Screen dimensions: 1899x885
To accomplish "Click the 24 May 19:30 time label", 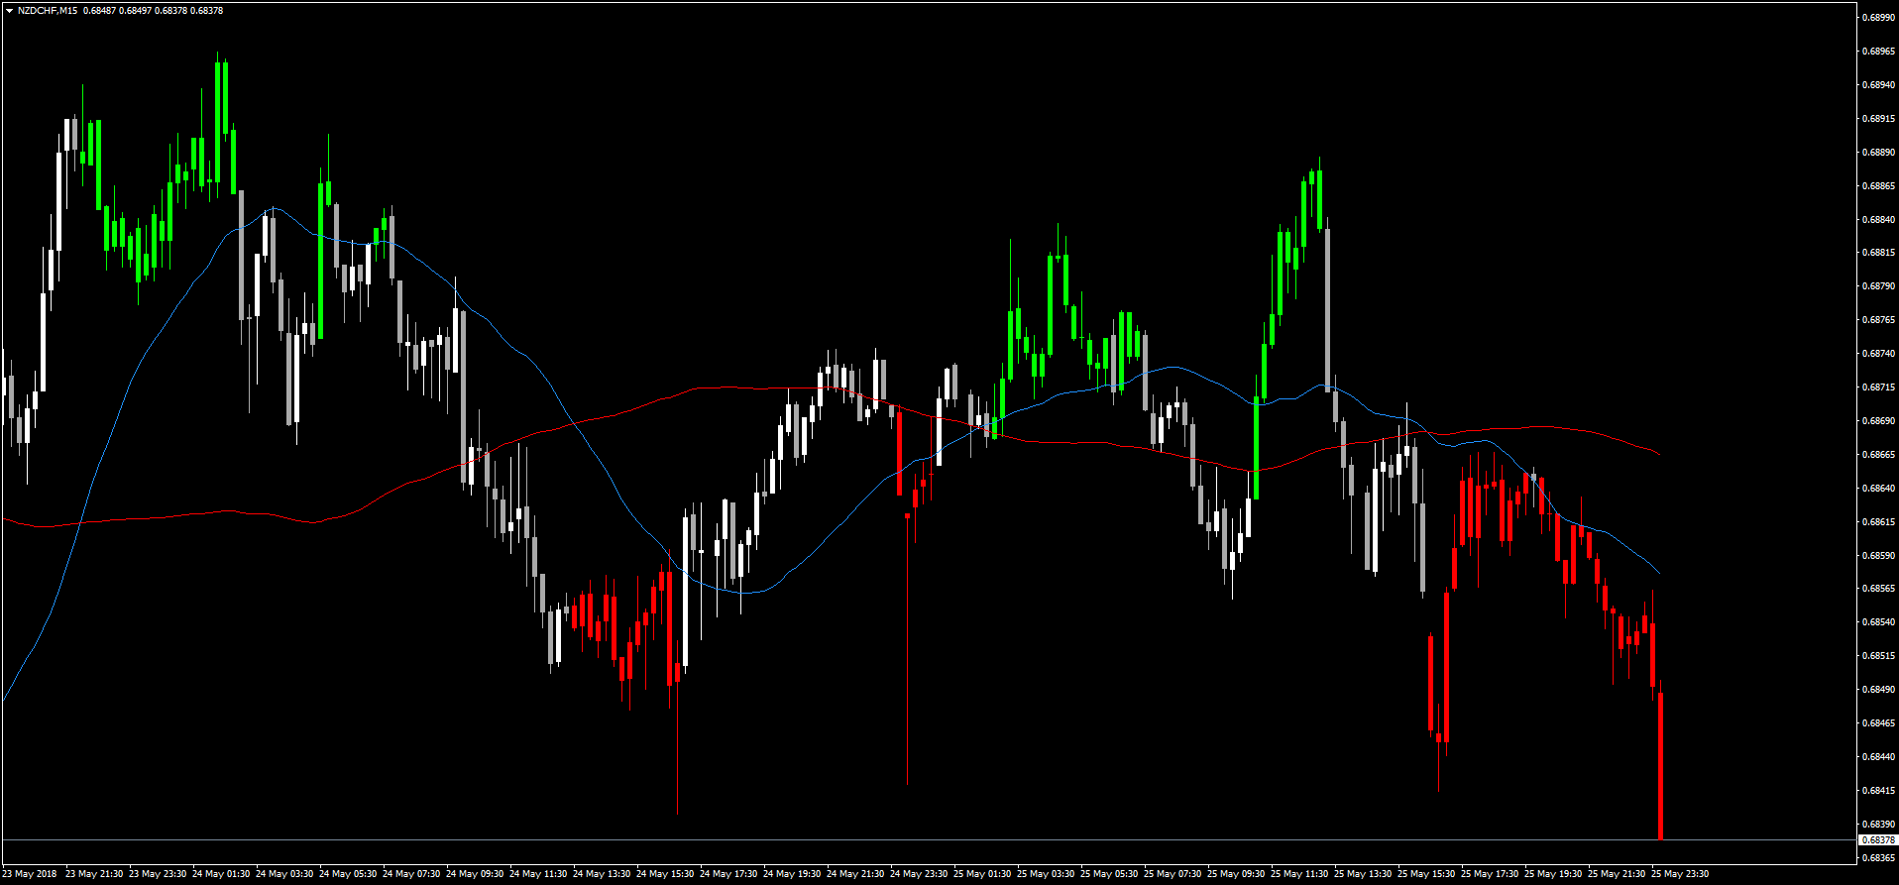I will pos(792,874).
